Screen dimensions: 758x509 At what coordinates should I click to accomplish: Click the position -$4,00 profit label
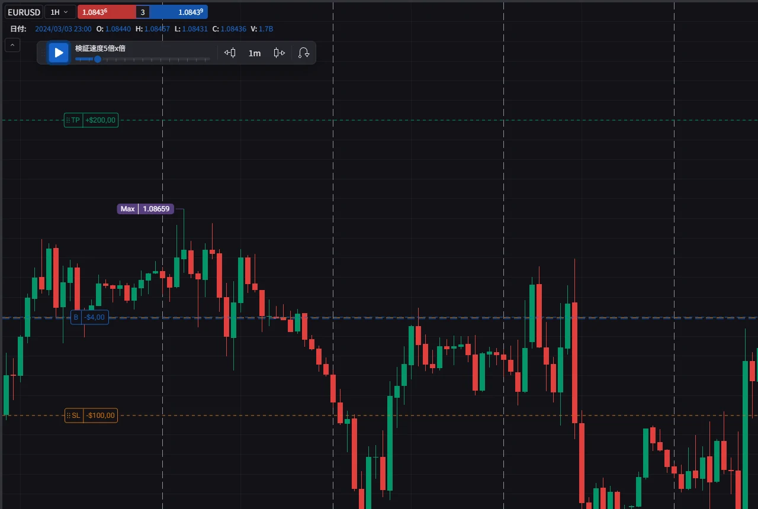(x=95, y=317)
